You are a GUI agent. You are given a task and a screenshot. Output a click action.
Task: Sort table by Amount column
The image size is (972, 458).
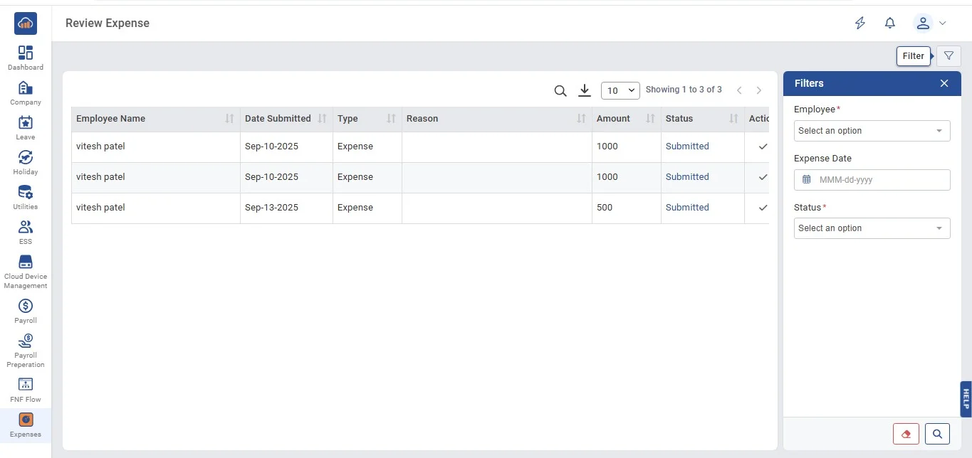coord(649,119)
